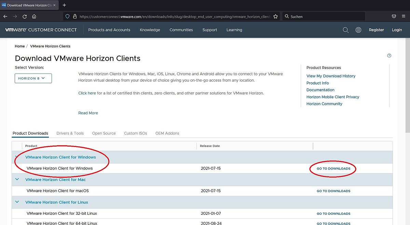
Task: Click the VMware Horizon Clients breadcrumb
Action: (x=50, y=46)
